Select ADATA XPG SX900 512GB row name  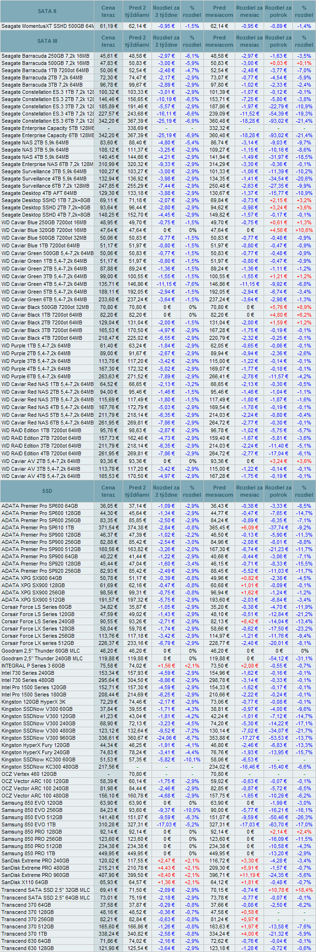(33, 600)
